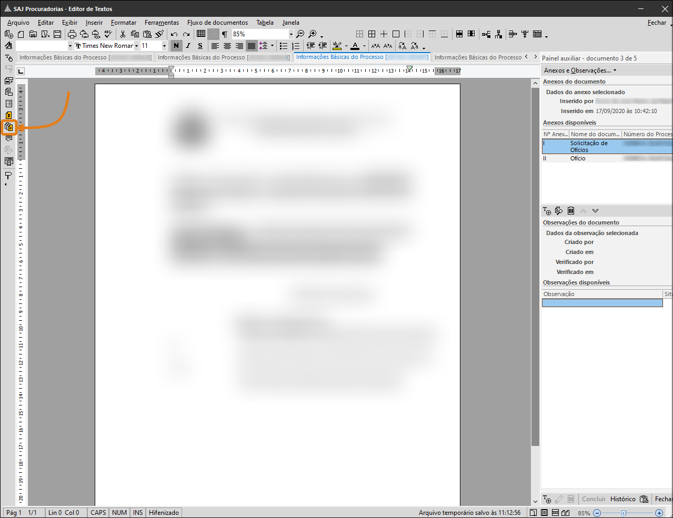Screen dimensions: 673x518
Task: Toggle bold formatting (N button)
Action: [x=176, y=46]
